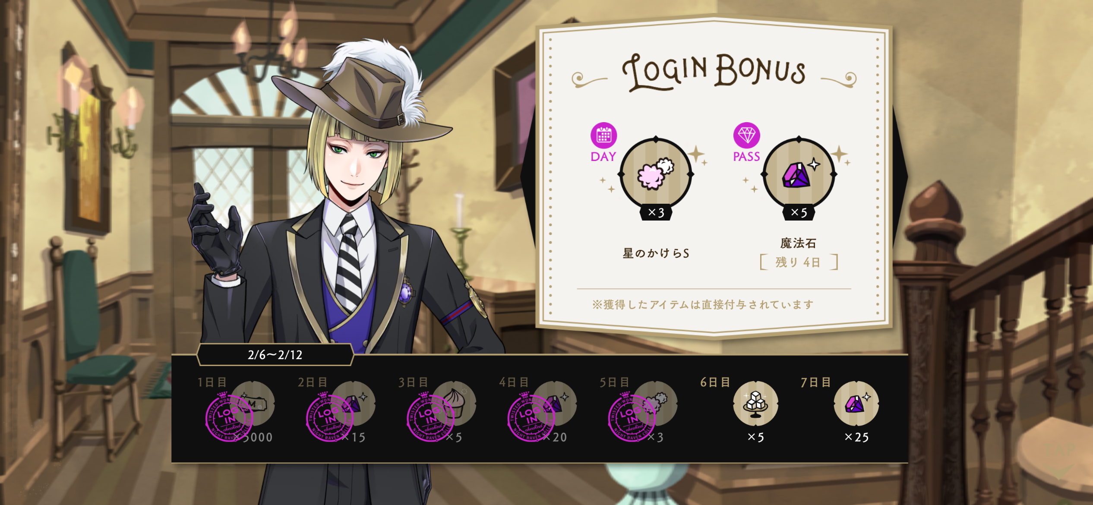The height and width of the screenshot is (505, 1093).
Task: Click the 残り 4日 remaining days label
Action: pyautogui.click(x=799, y=262)
